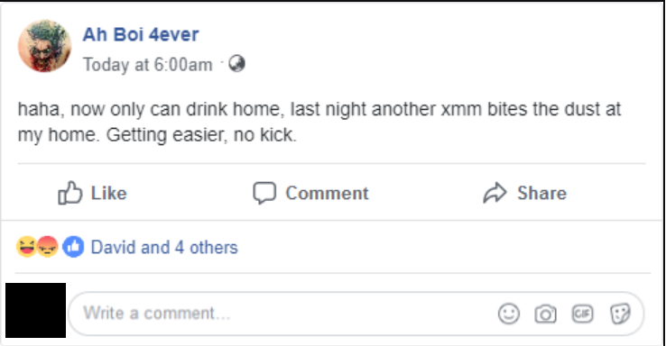The image size is (666, 346).
Task: Attach a photo using the camera icon
Action: (545, 314)
